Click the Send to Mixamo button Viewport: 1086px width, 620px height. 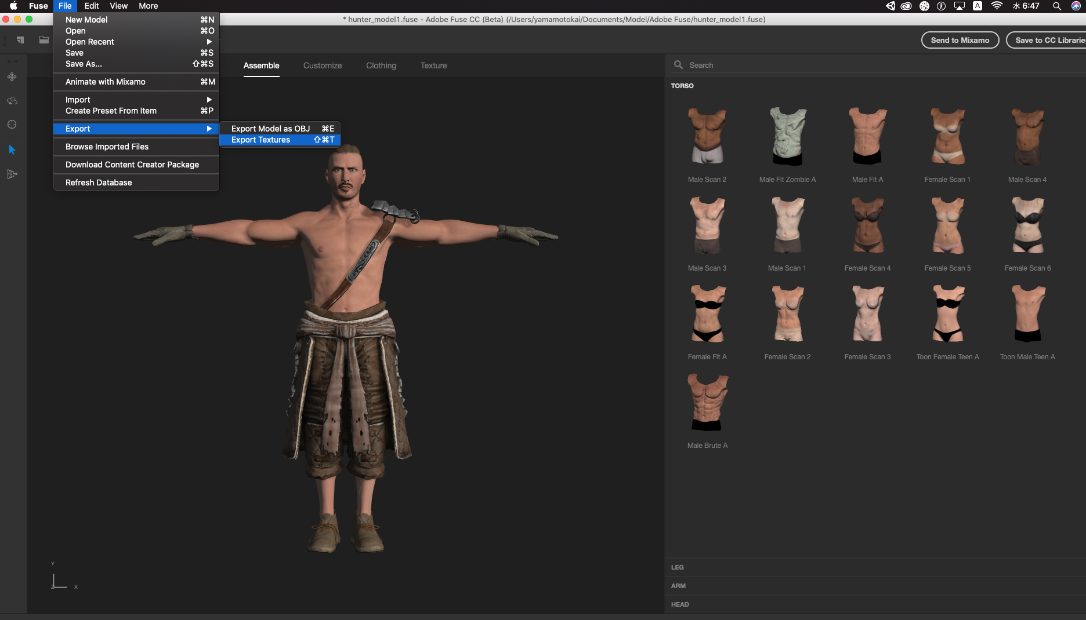click(960, 40)
